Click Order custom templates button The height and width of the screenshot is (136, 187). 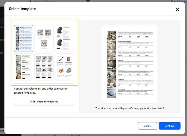(x=44, y=101)
